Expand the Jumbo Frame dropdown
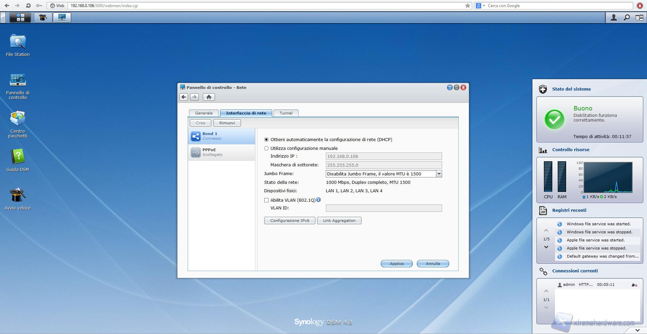Screen dimensions: 647x334 point(439,174)
